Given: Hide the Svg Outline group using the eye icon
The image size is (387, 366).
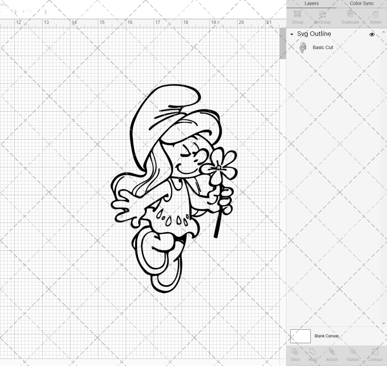Looking at the screenshot, I should pos(372,34).
